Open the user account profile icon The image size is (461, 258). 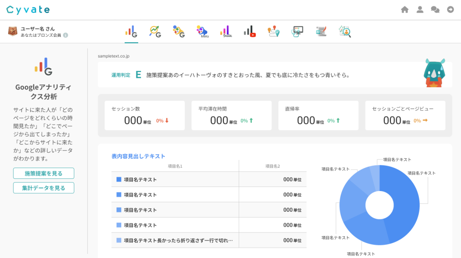(420, 9)
